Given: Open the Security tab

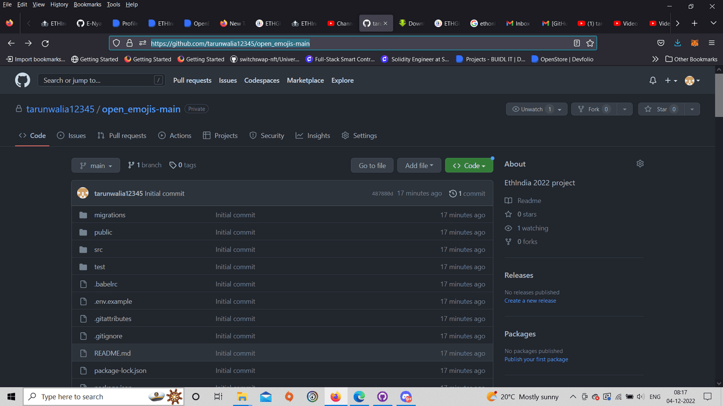Looking at the screenshot, I should click(x=267, y=136).
